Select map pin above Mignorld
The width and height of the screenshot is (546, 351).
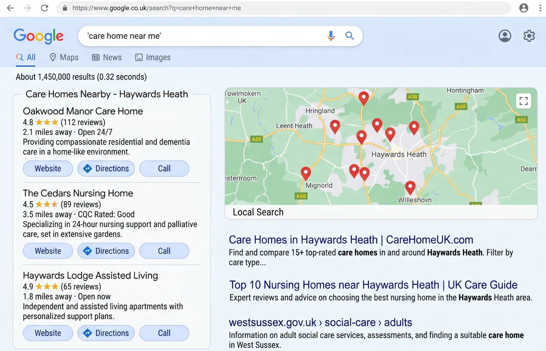click(306, 173)
